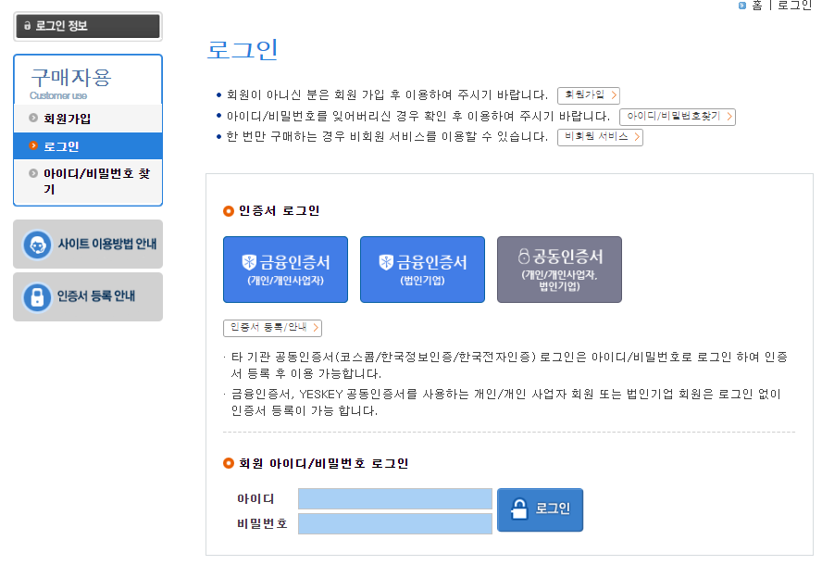822x565 pixels.
Task: Choose 금융인증서 (개인/개인사업자) login
Action: (285, 270)
